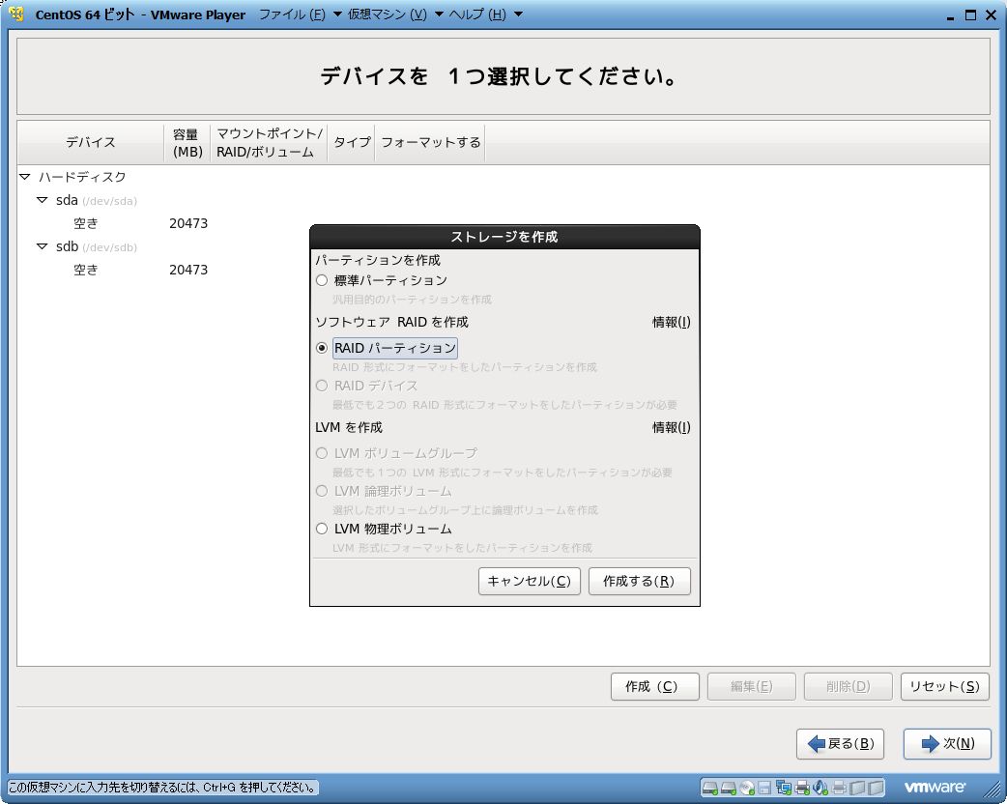The image size is (1007, 804).
Task: Click the /dev/sda path label
Action: (x=110, y=202)
